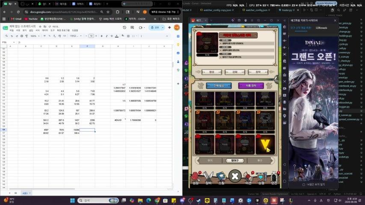Open the meeting camera dropdown in Sheets
This screenshot has width=365, height=205.
click(x=144, y=27)
